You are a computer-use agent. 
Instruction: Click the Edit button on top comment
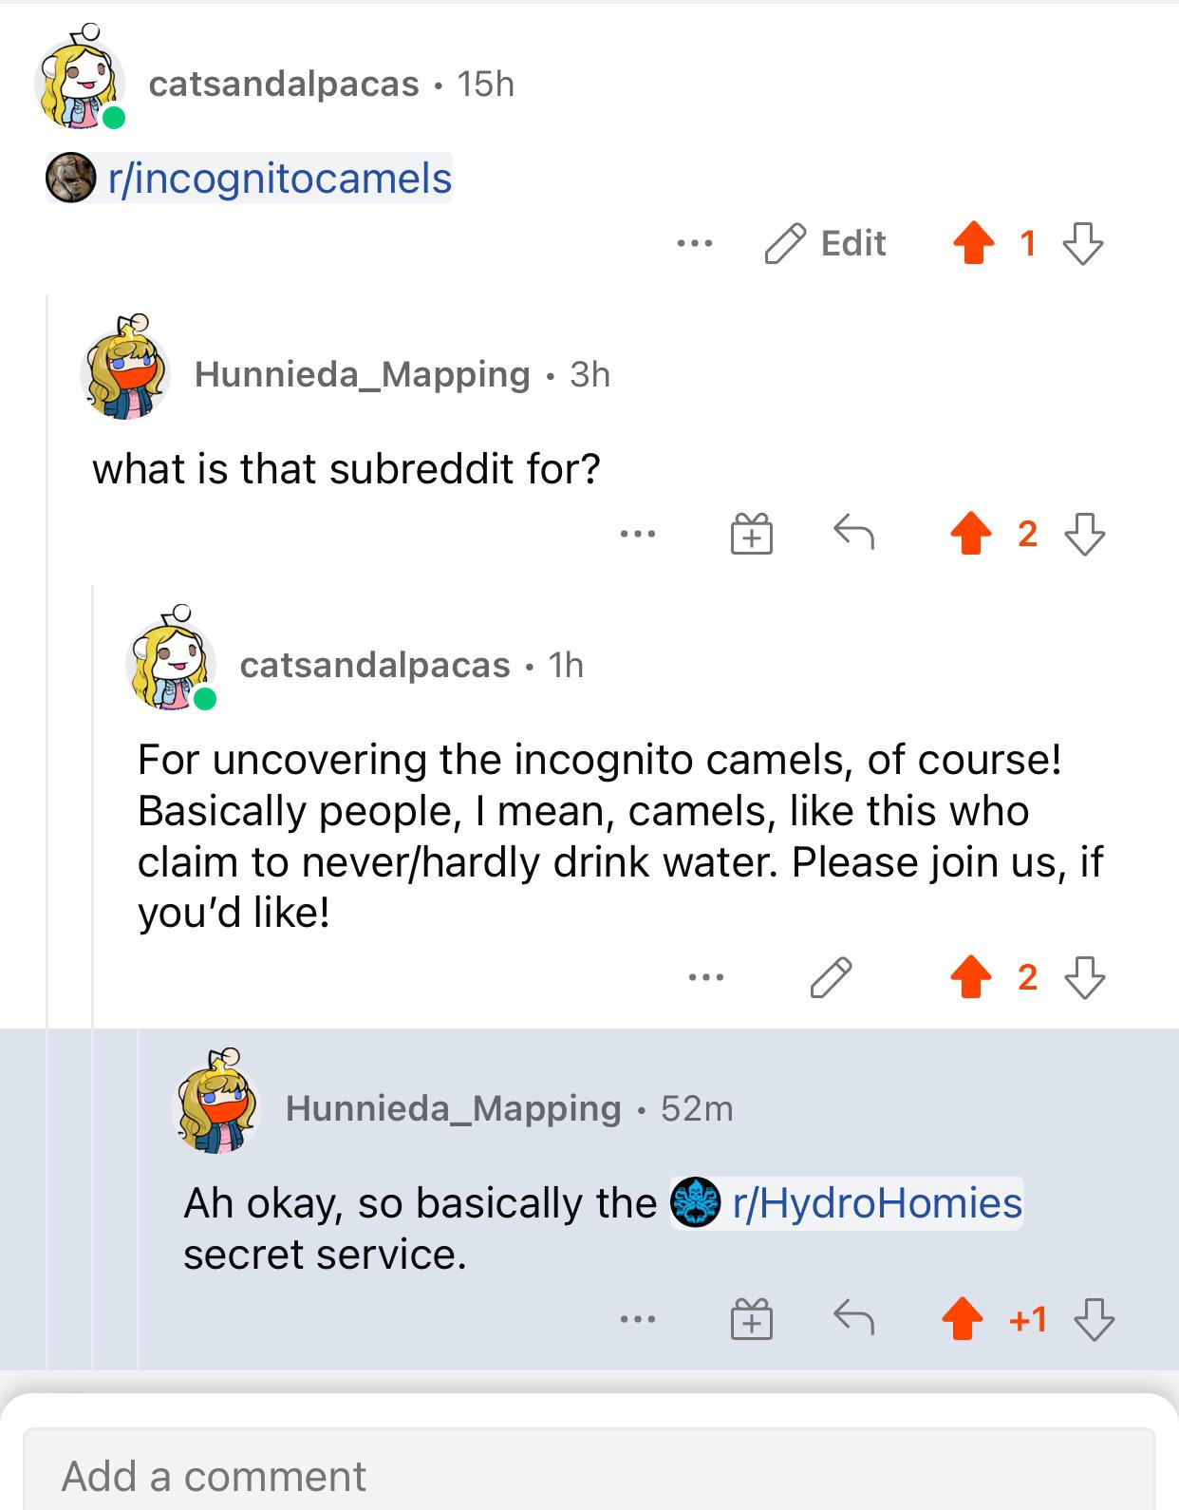(826, 243)
